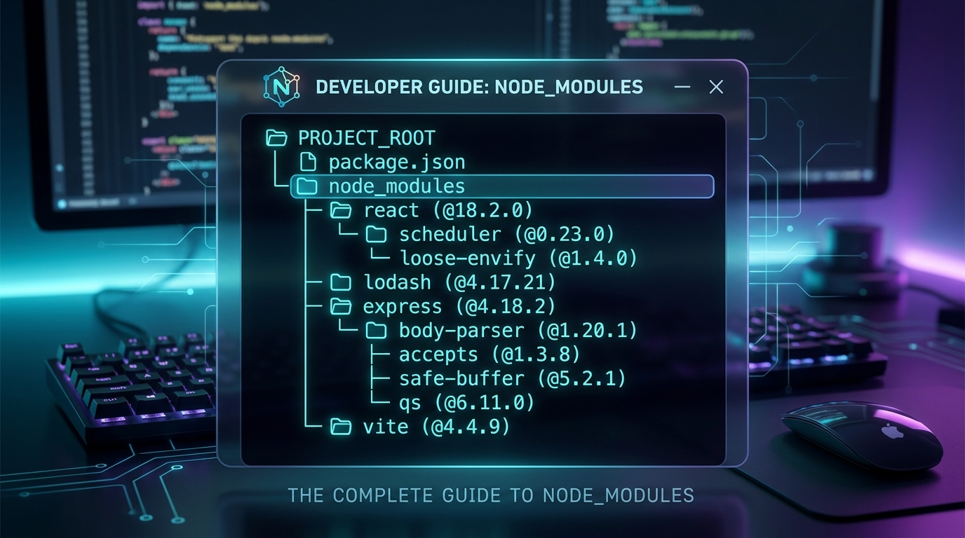
Task: Click the scheduler folder icon
Action: click(377, 234)
